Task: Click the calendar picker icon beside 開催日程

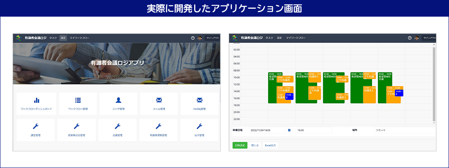Action: click(x=289, y=130)
